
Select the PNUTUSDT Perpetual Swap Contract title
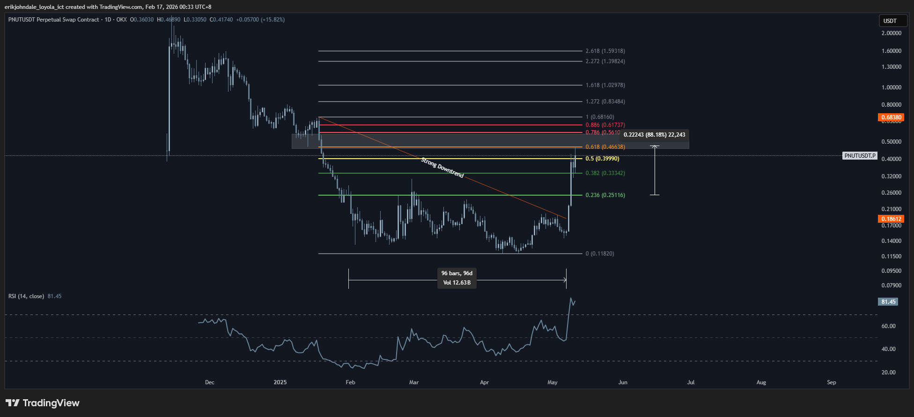click(54, 20)
